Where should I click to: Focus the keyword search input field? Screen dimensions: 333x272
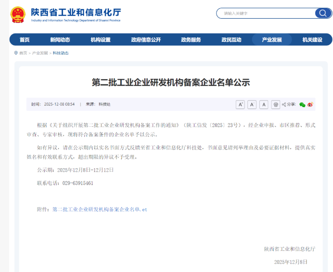point(267,13)
